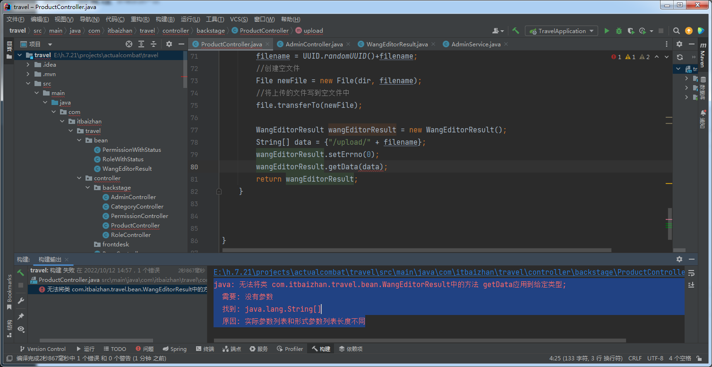Open the user account icon dropdown
Image resolution: width=712 pixels, height=367 pixels.
tap(498, 31)
